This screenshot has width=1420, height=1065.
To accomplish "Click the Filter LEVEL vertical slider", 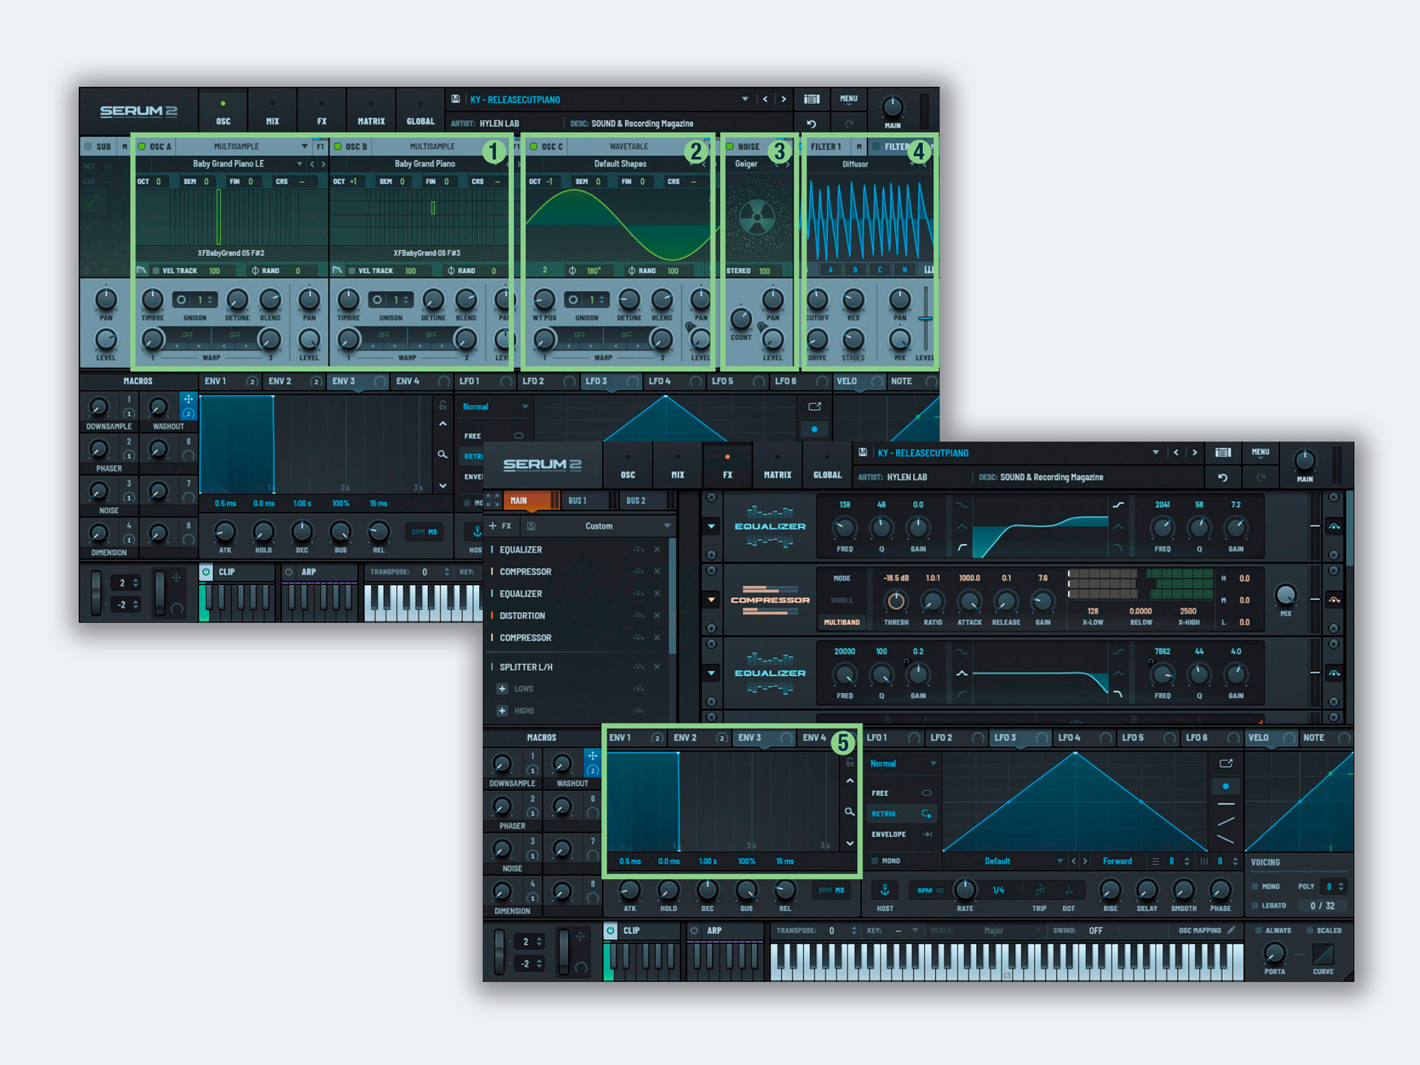I will 925,318.
